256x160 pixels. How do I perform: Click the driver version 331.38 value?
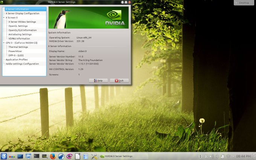point(80,41)
